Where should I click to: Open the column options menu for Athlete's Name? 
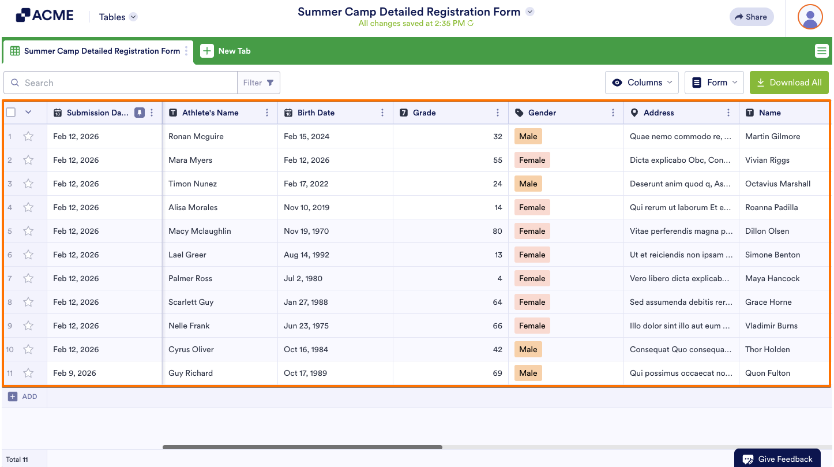(266, 113)
